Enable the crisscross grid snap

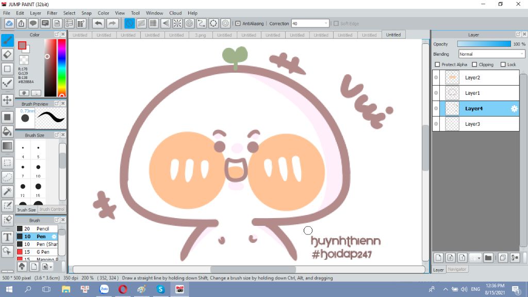[x=154, y=24]
